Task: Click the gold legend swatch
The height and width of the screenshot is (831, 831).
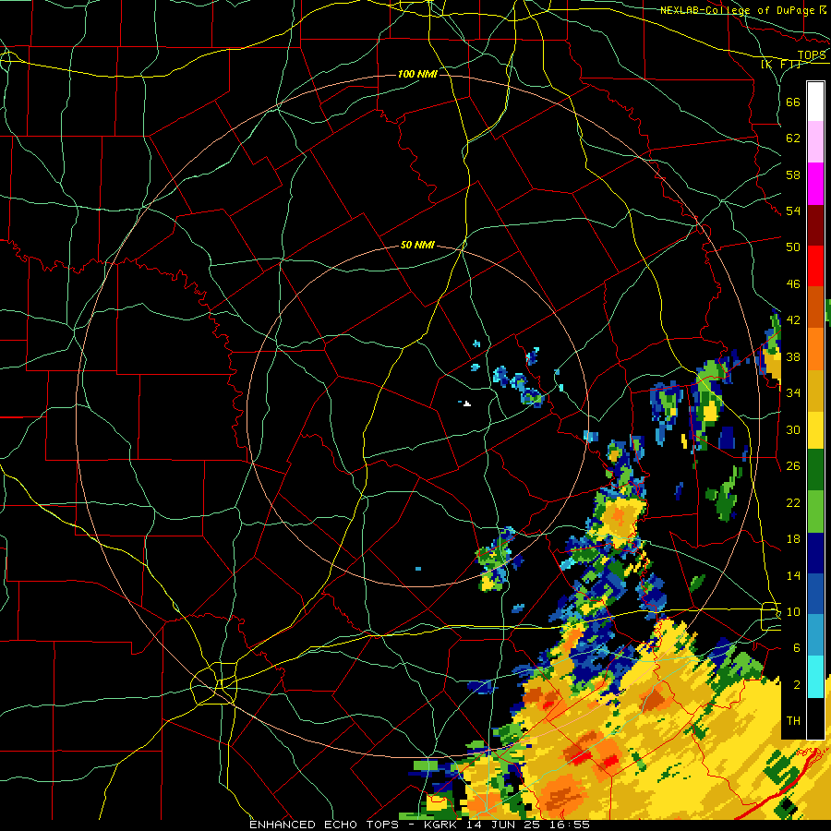Action: pyautogui.click(x=815, y=391)
